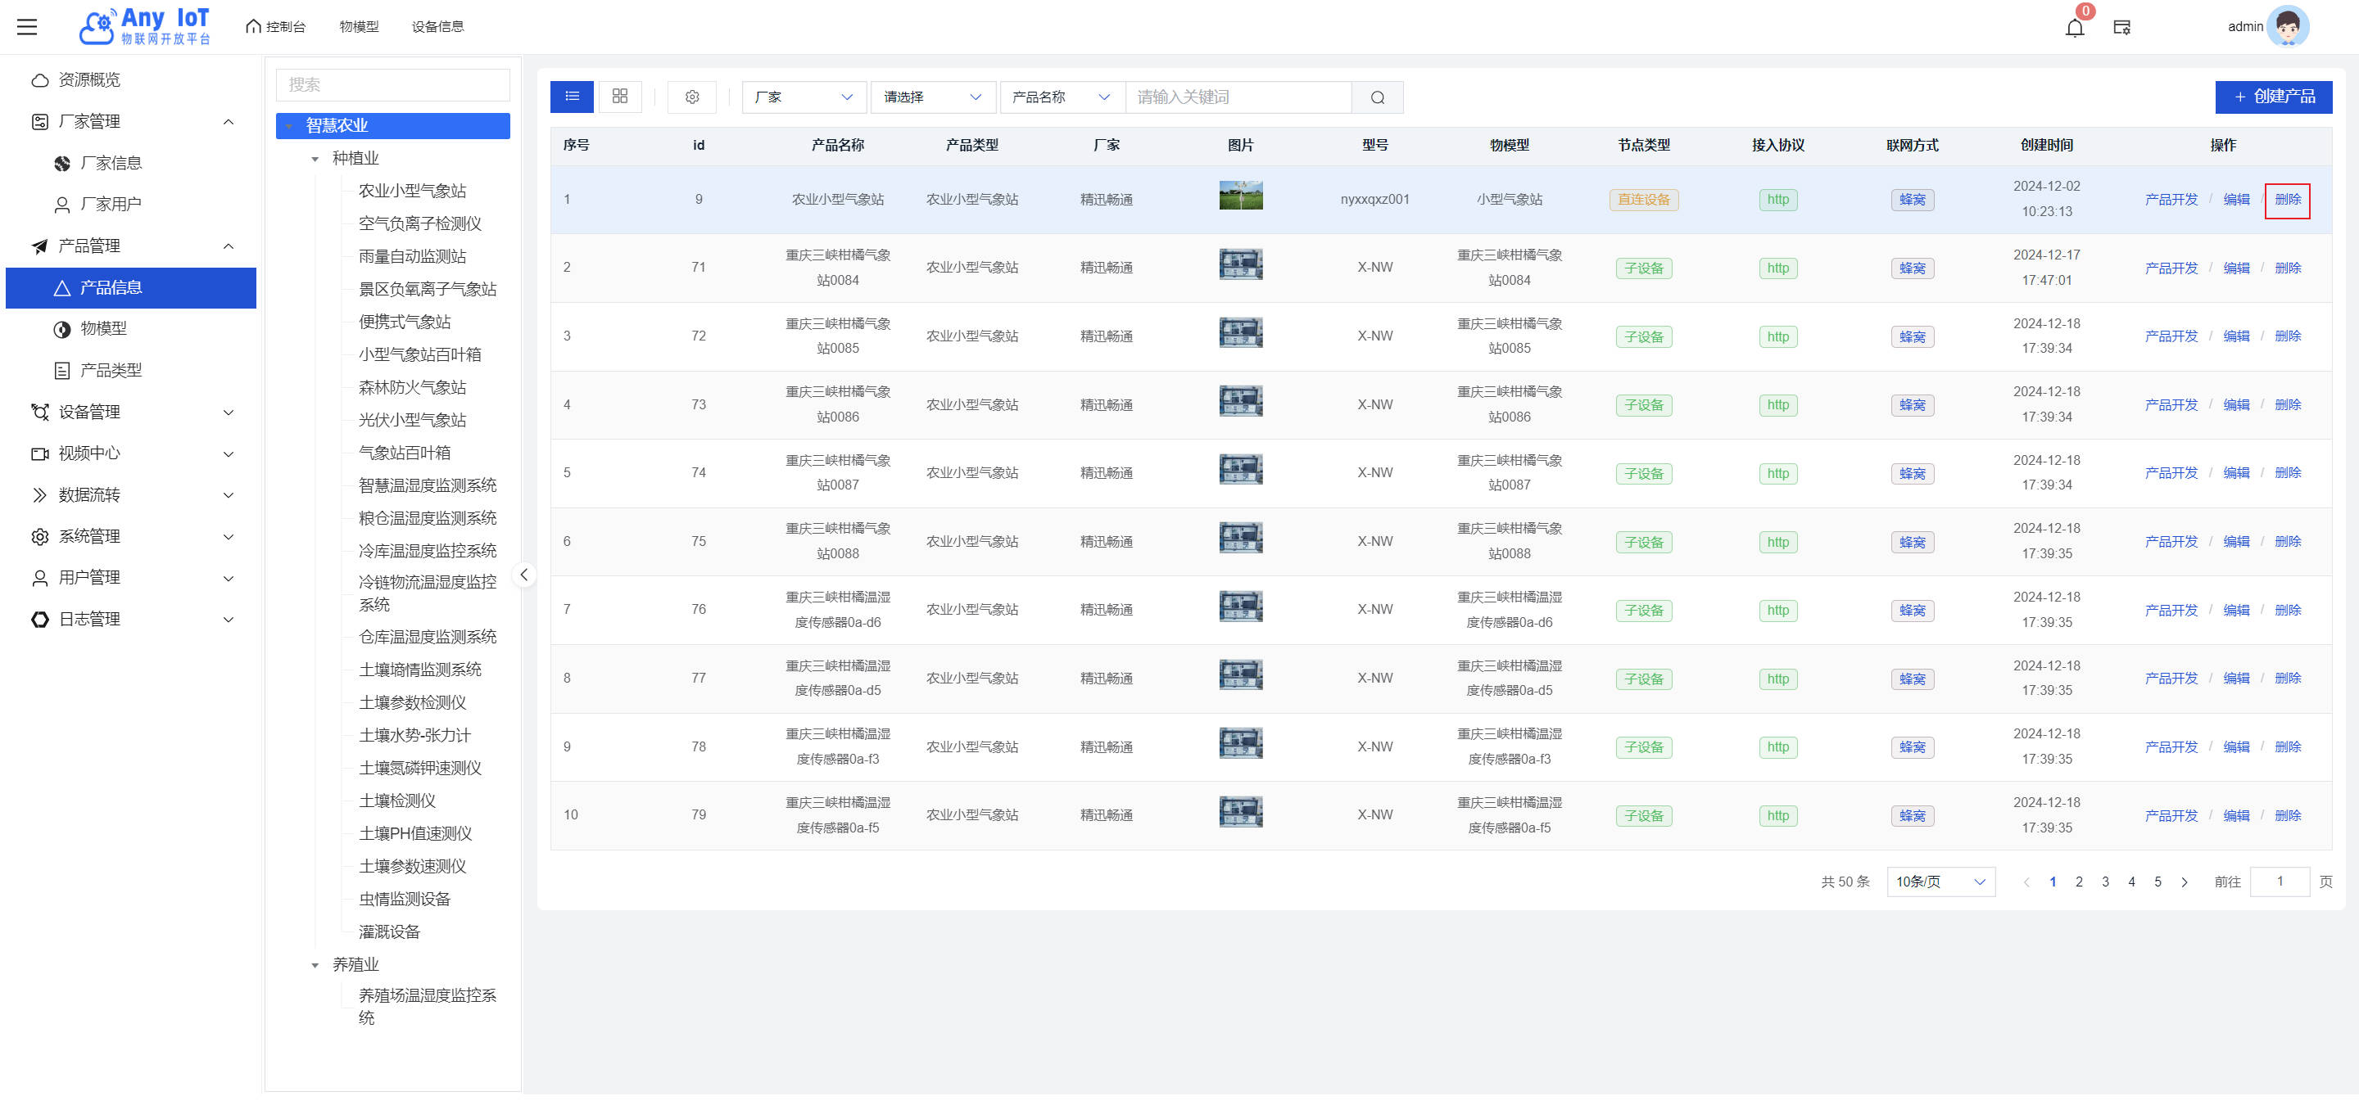Screen dimensions: 2359x1105
Task: Switch to grid card view icon
Action: coord(620,97)
